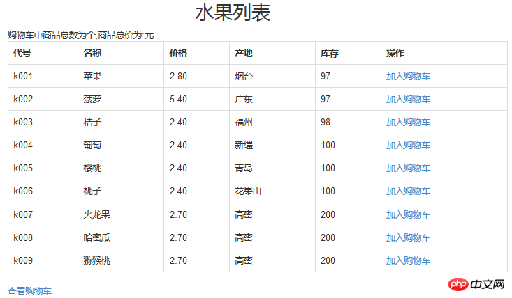512x298 pixels.
Task: Add 猕猴桃 (k009) to the cart
Action: pos(408,260)
